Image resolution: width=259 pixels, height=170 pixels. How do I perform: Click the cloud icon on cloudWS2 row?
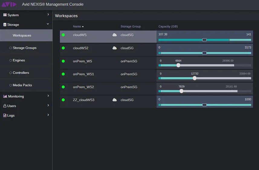click(115, 48)
